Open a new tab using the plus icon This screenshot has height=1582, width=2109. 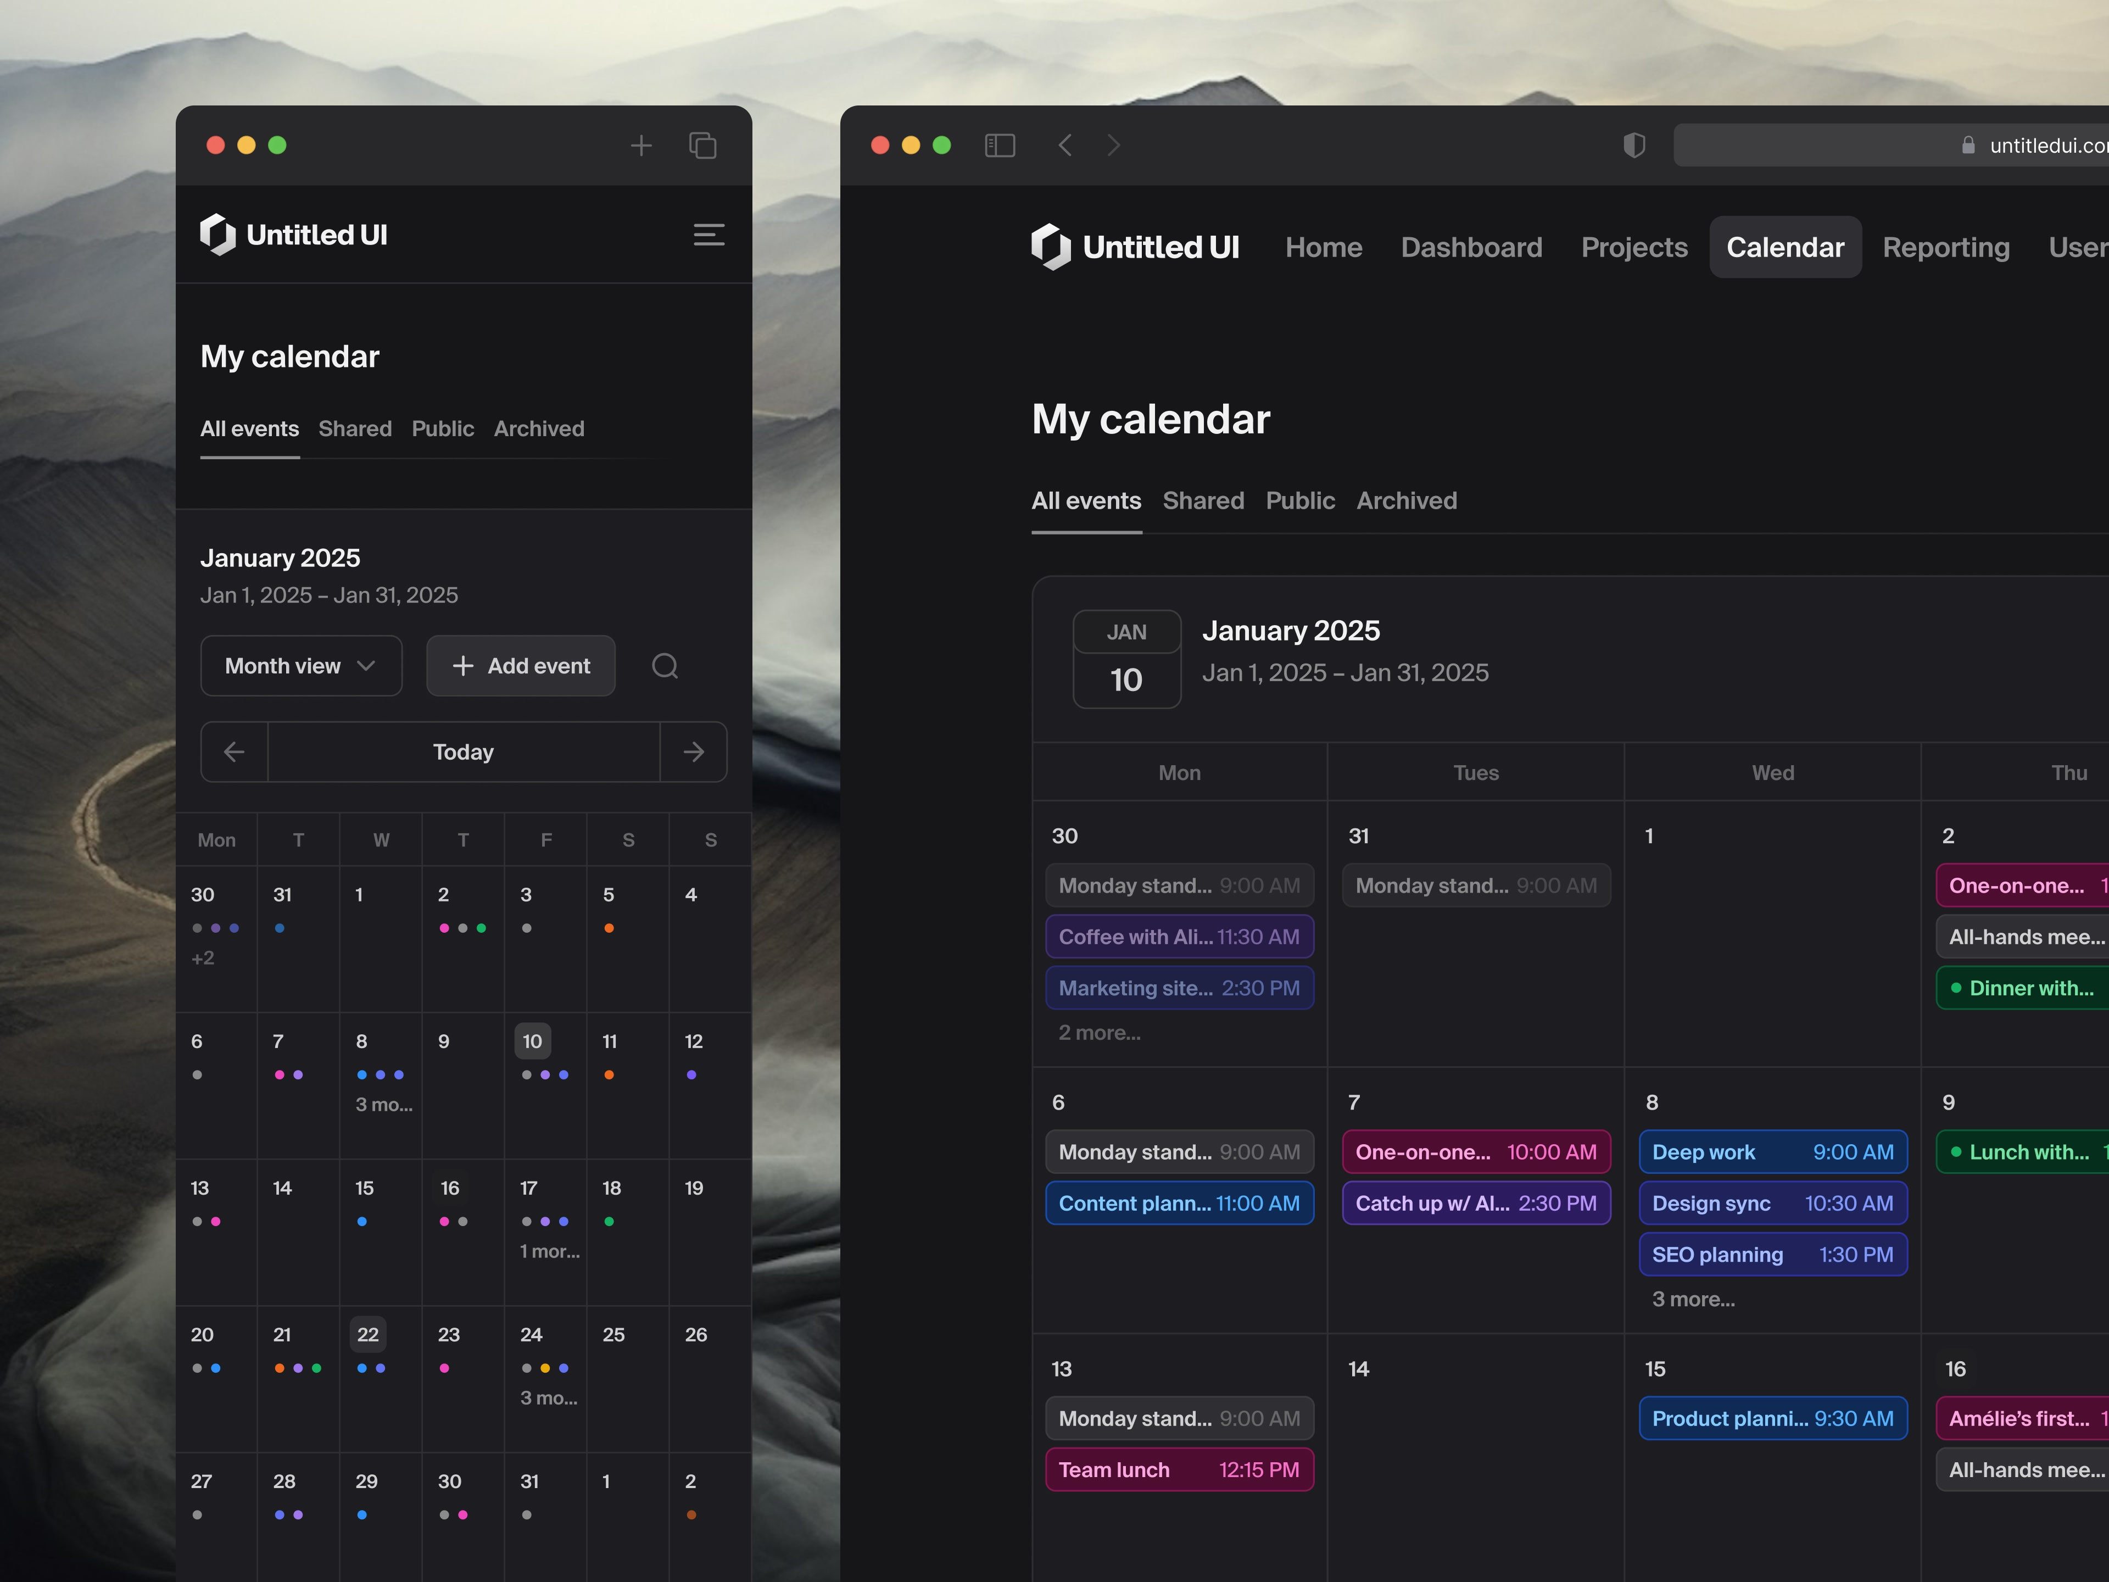click(641, 145)
